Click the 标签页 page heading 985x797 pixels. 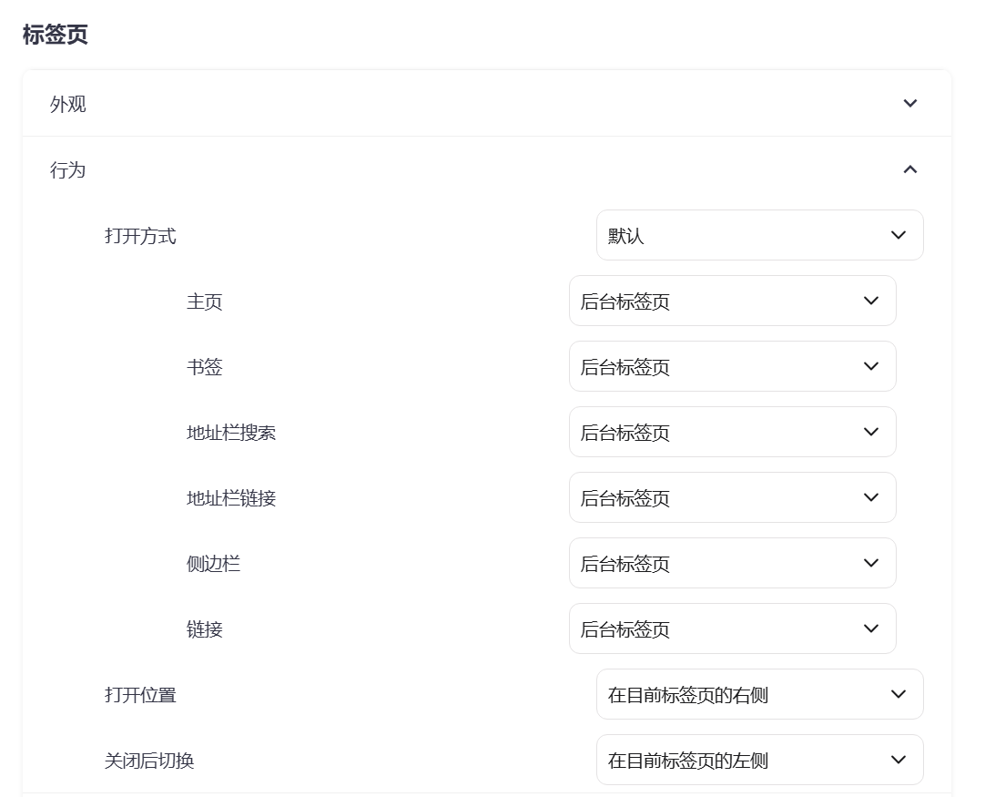pos(55,36)
